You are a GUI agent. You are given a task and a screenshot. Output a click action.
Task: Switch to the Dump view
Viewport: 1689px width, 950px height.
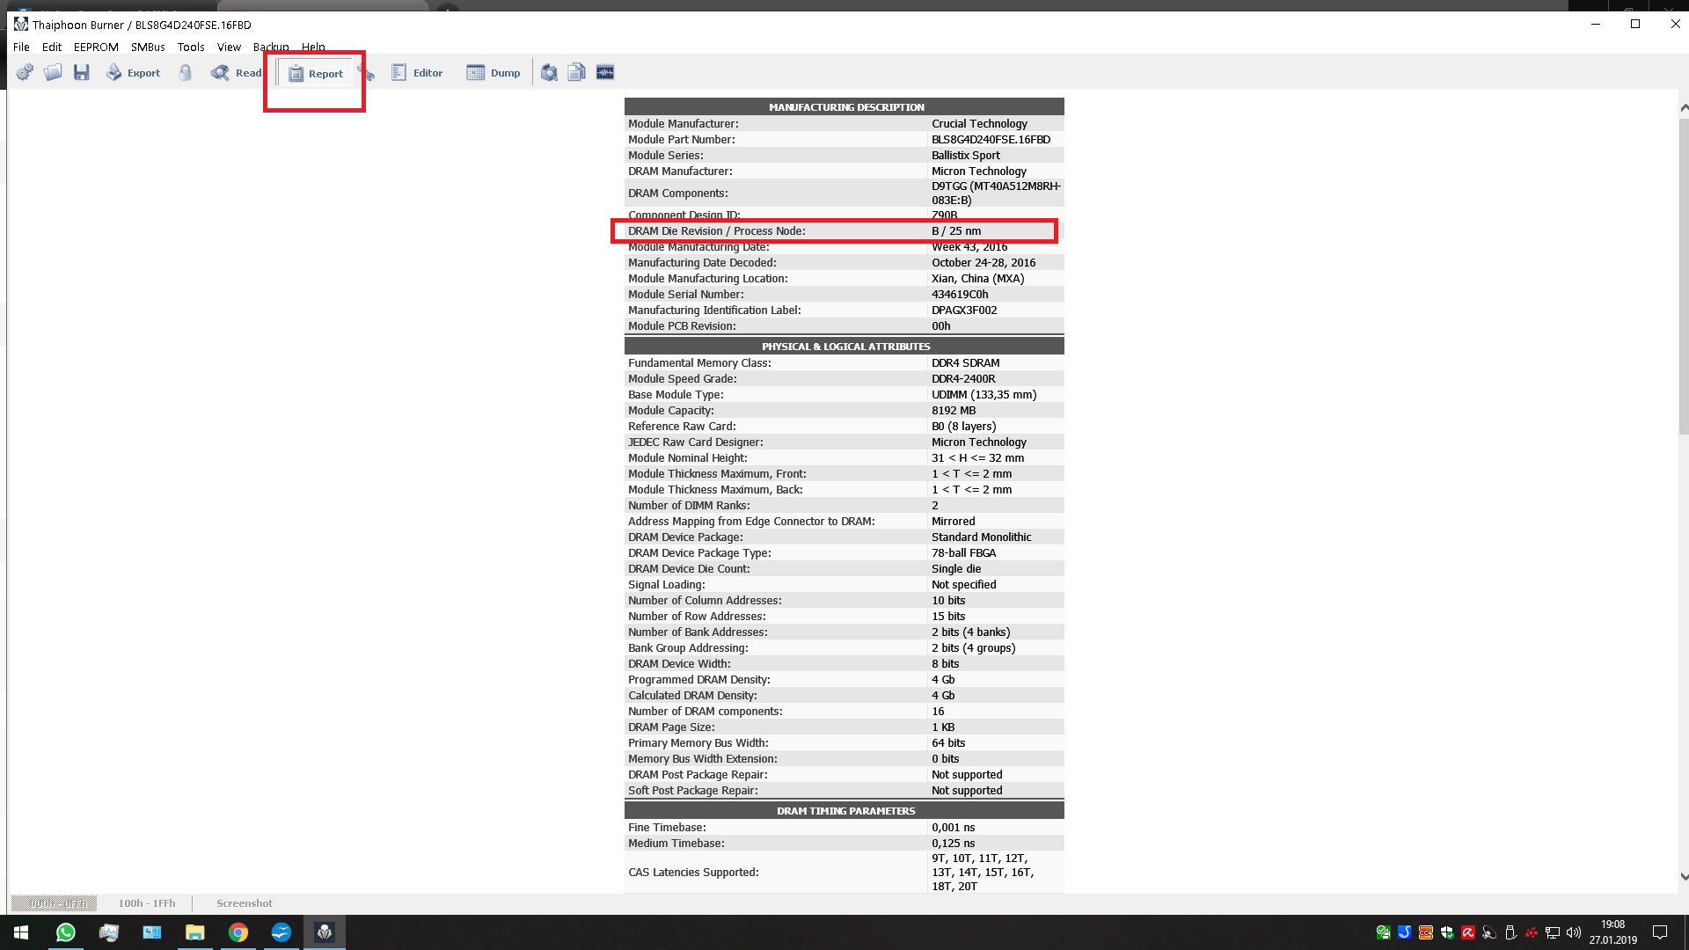pyautogui.click(x=494, y=73)
